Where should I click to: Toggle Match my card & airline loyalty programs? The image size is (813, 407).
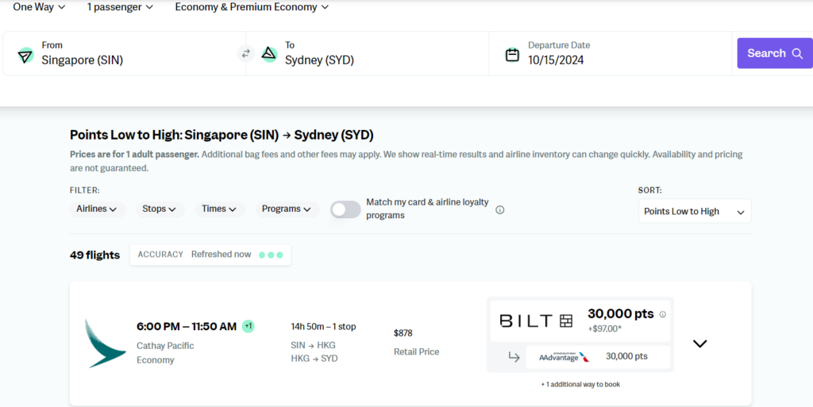pos(346,209)
